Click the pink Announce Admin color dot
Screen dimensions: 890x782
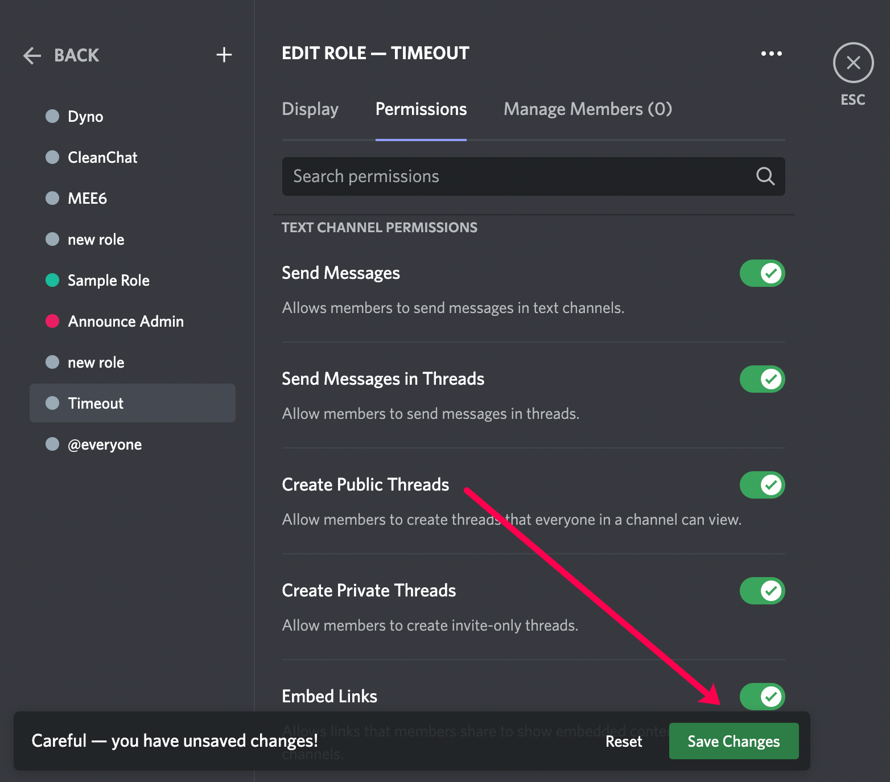(52, 321)
